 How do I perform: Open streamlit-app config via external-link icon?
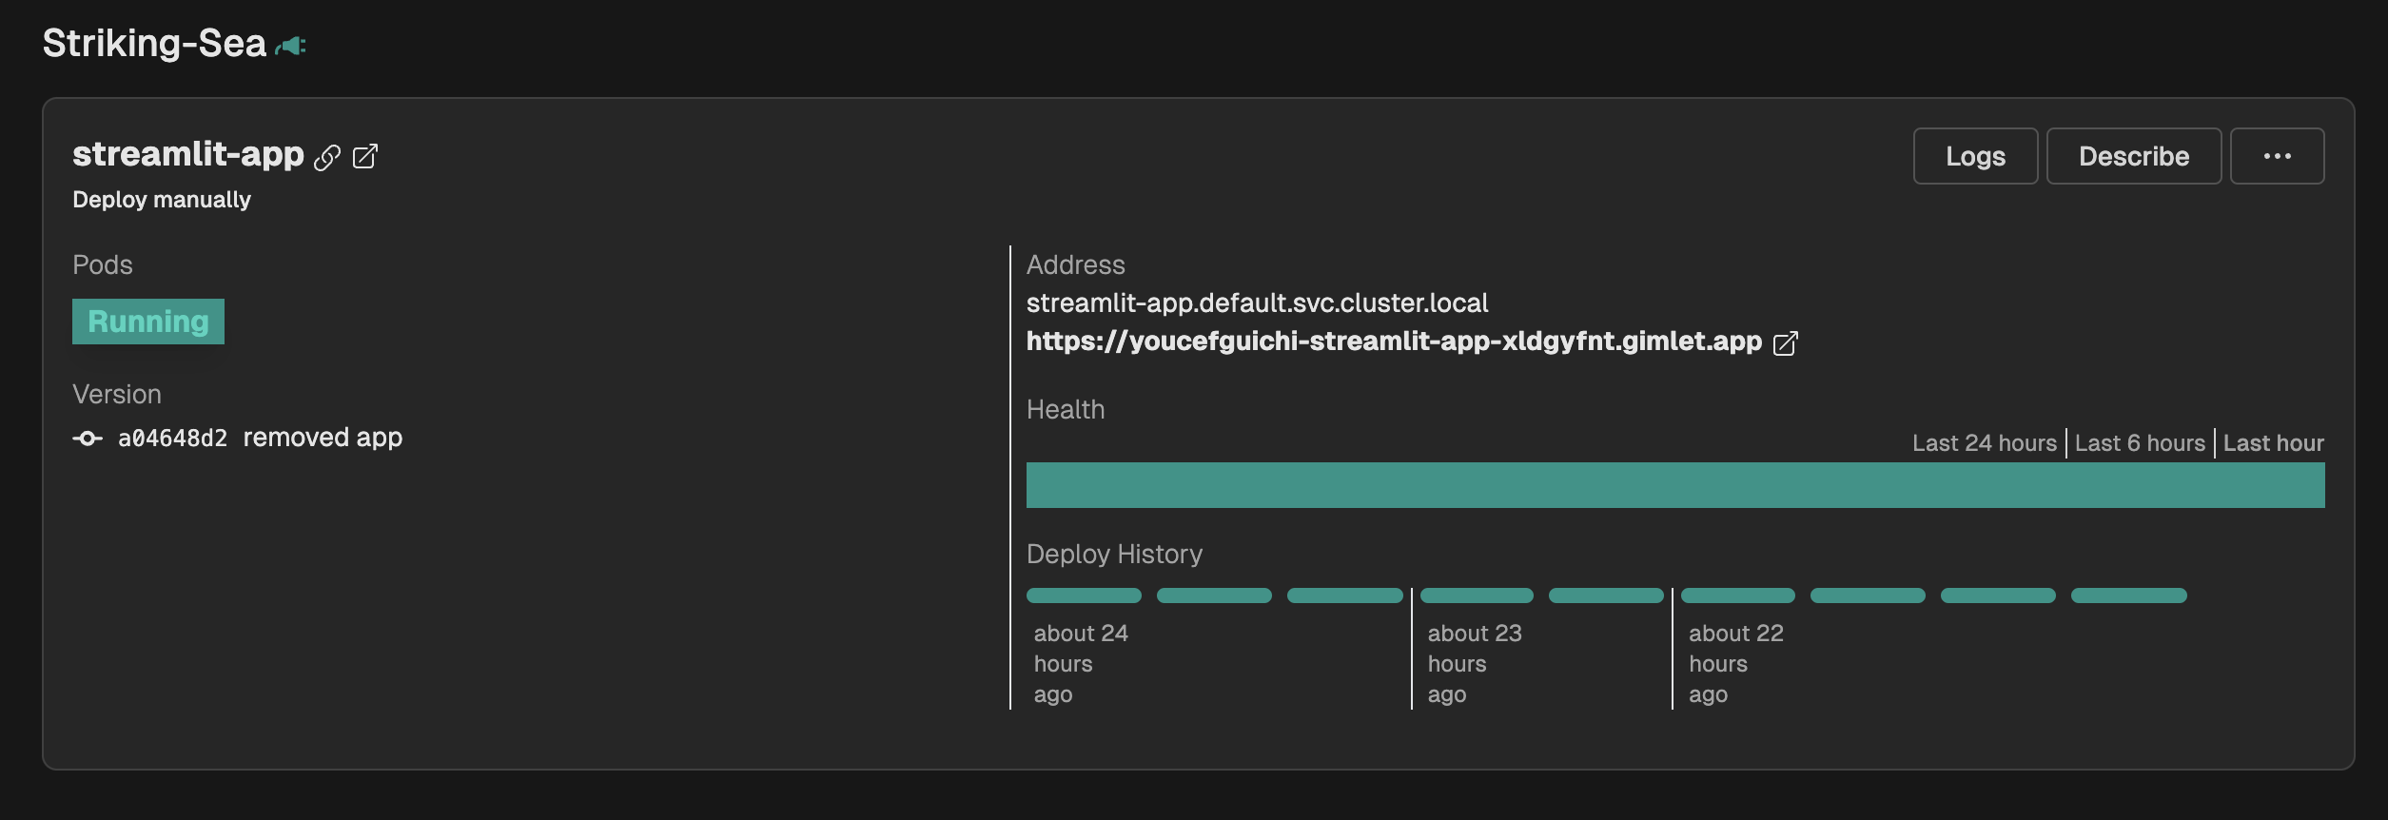[x=365, y=156]
